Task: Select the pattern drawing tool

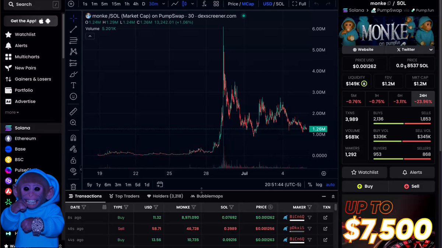Action: coord(73,52)
